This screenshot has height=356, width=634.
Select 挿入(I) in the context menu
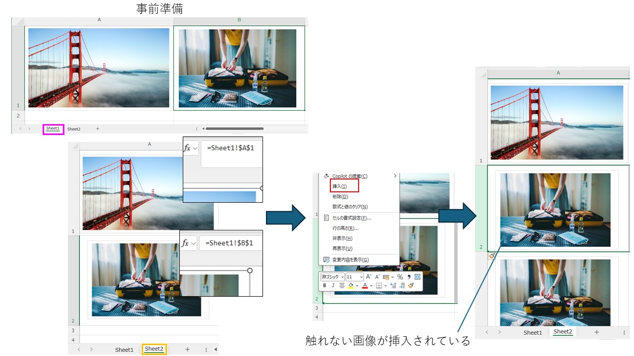(340, 186)
